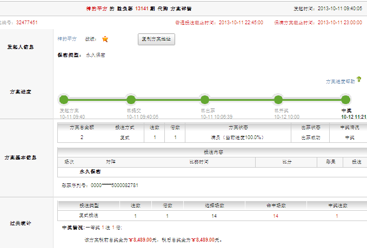The width and height of the screenshot is (367, 248).
Task: Click the red 13141 issue number
Action: (x=143, y=9)
